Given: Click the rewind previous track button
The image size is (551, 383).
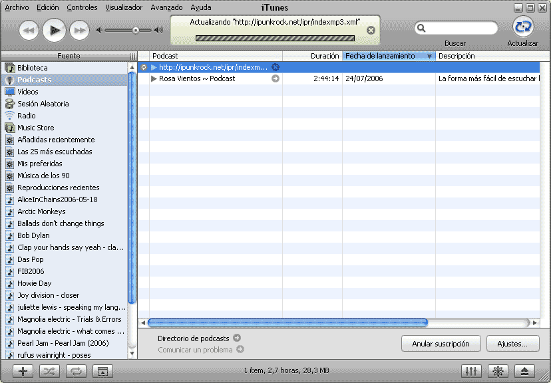Looking at the screenshot, I should point(29,31).
